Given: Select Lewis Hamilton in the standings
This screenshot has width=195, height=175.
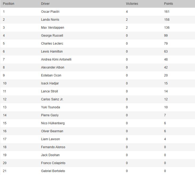Looking at the screenshot, I should tap(52, 52).
